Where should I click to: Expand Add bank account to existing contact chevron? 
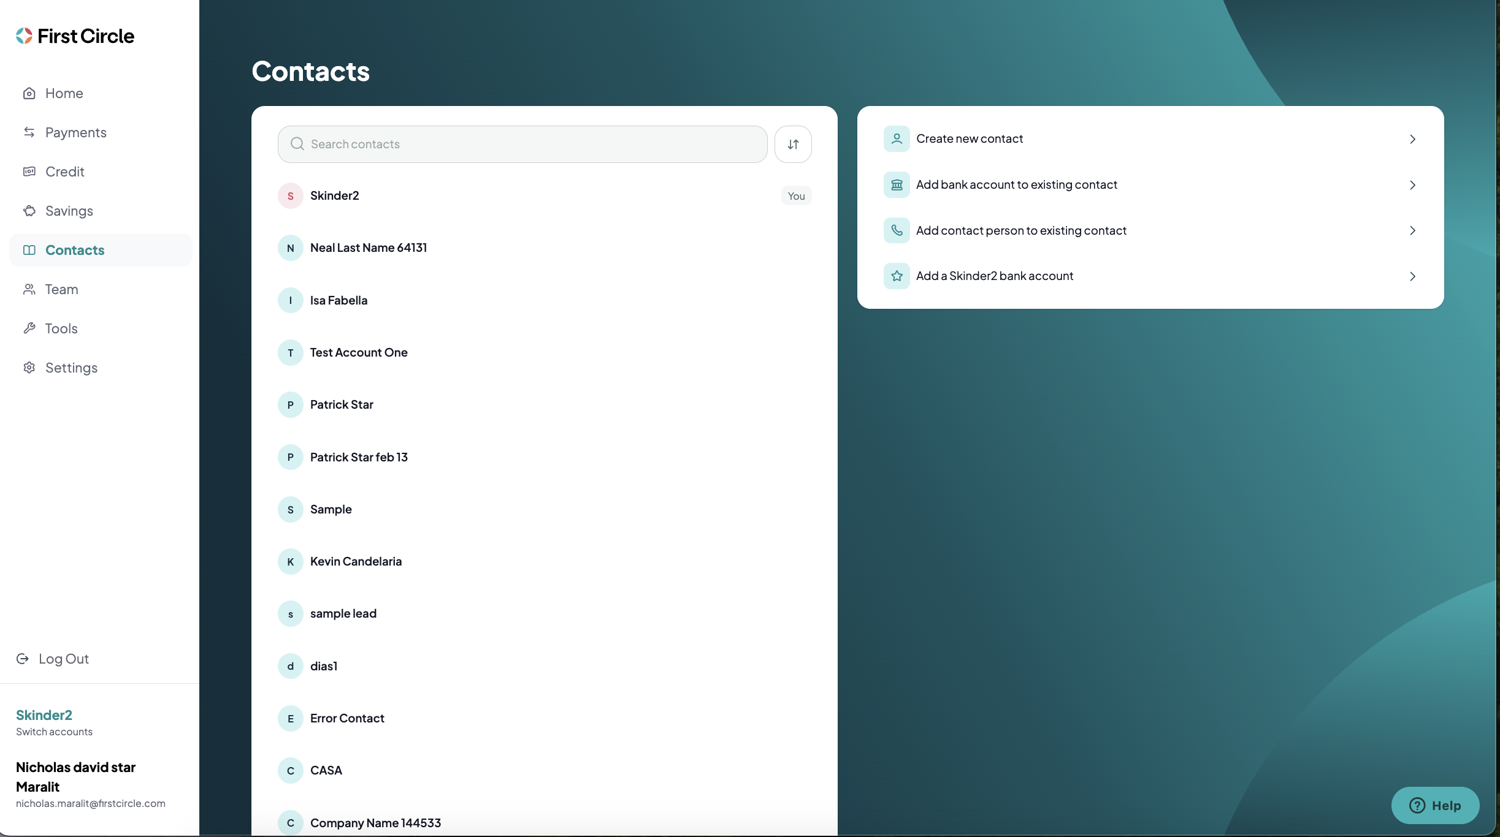(1412, 185)
